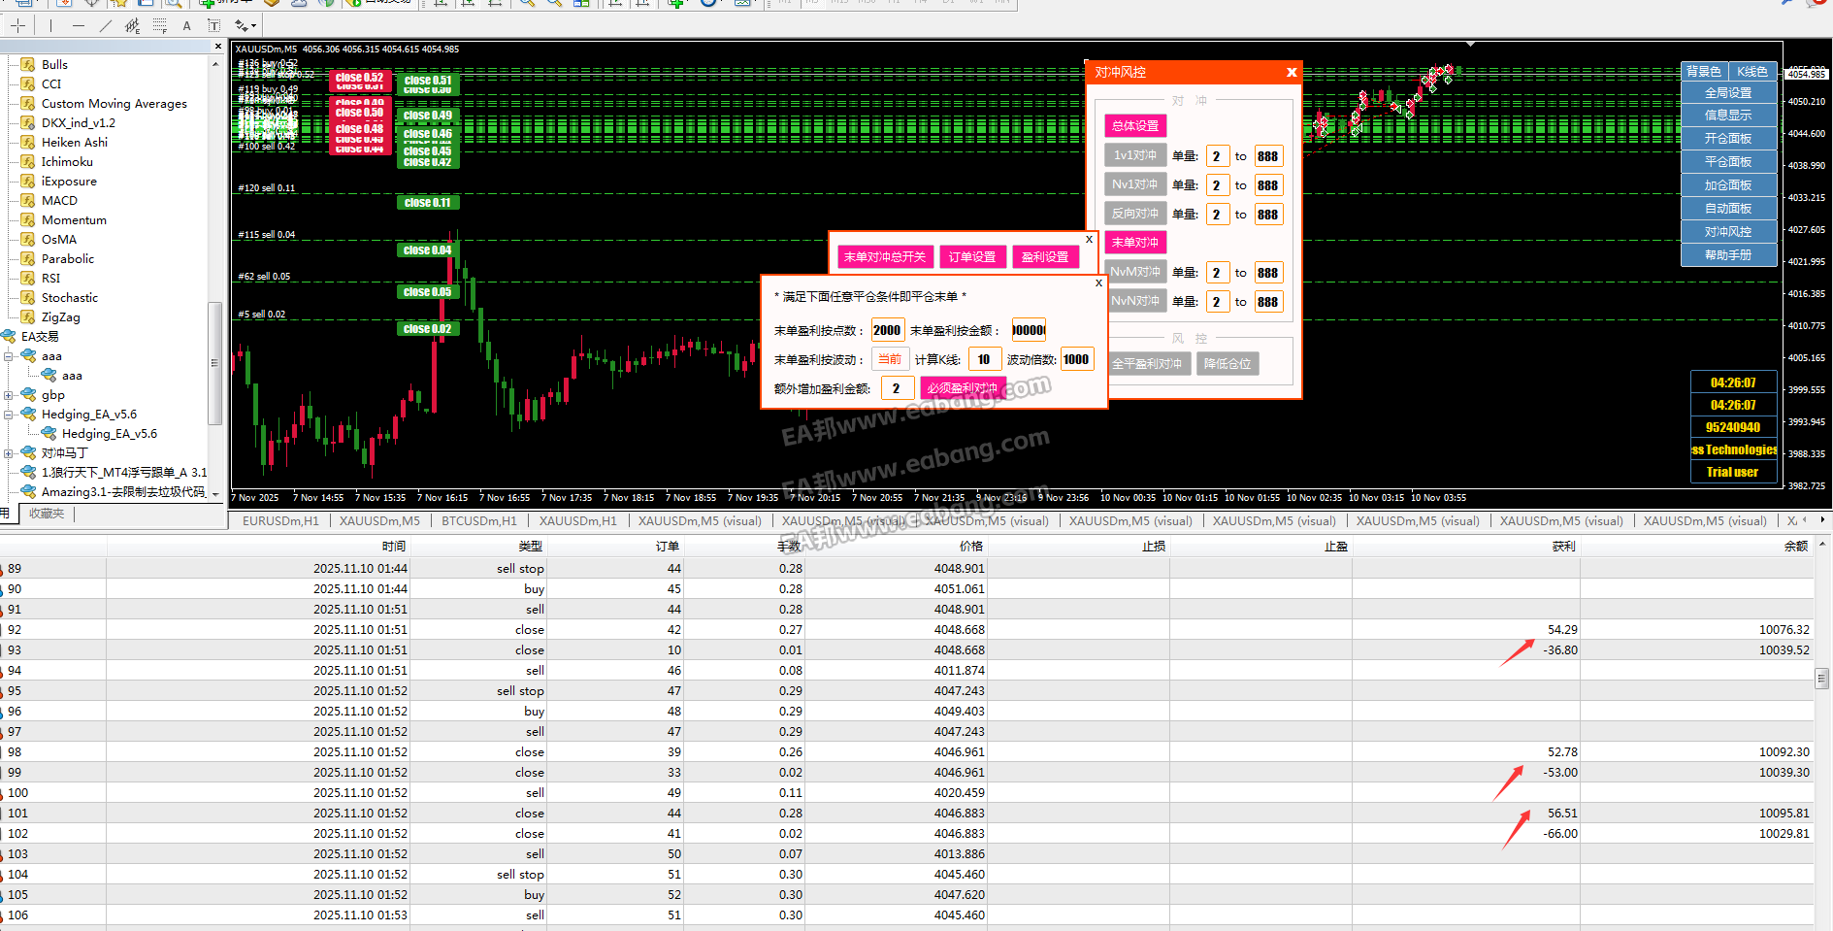Viewport: 1833px width, 931px height.
Task: Switch to the EURUSDm,H1 chart tab
Action: coord(280,521)
